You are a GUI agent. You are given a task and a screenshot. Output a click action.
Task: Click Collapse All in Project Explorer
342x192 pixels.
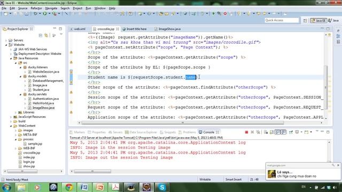[41, 35]
